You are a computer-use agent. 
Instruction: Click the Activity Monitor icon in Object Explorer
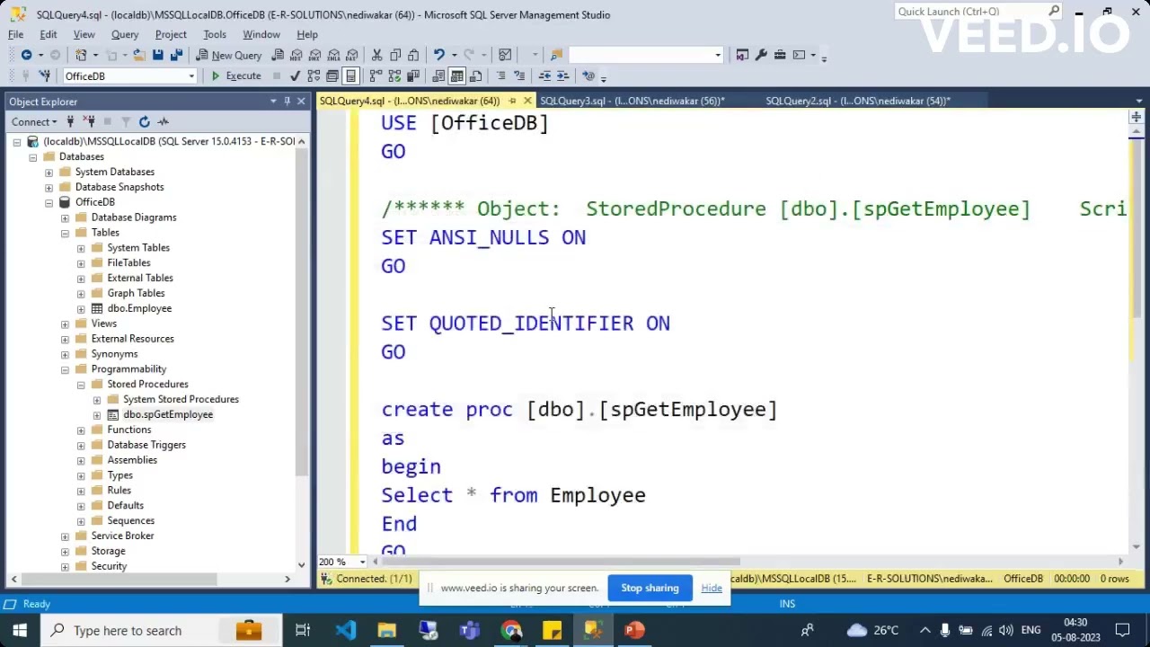point(163,121)
